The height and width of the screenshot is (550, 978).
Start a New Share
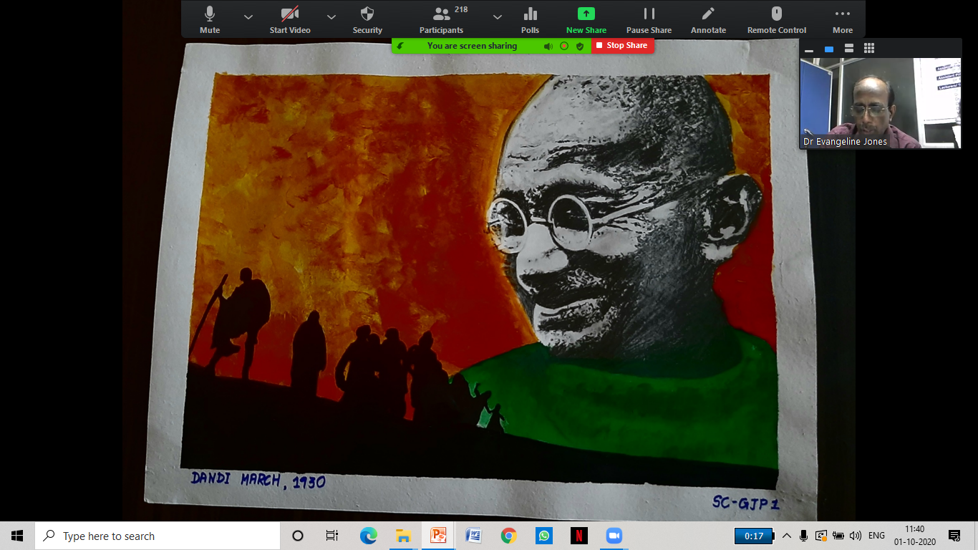coord(586,19)
